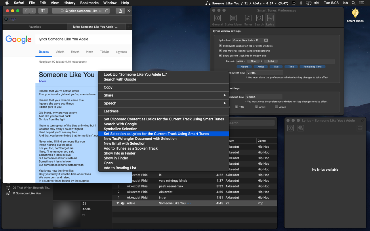
Task: Click the blue Album format token
Action: (x=244, y=67)
